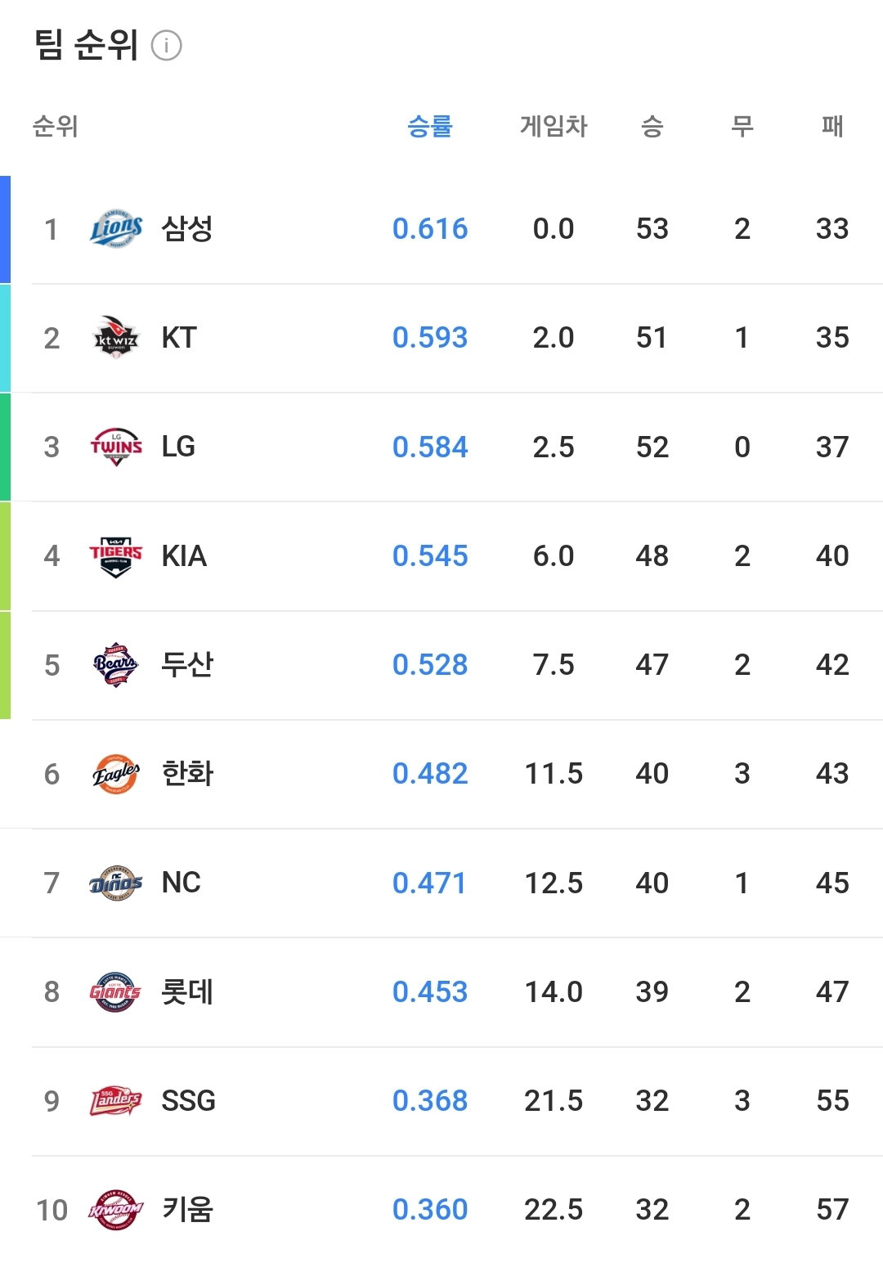Tap the Doosan Bears team logo
Viewport: 883px width, 1263px height.
click(116, 665)
